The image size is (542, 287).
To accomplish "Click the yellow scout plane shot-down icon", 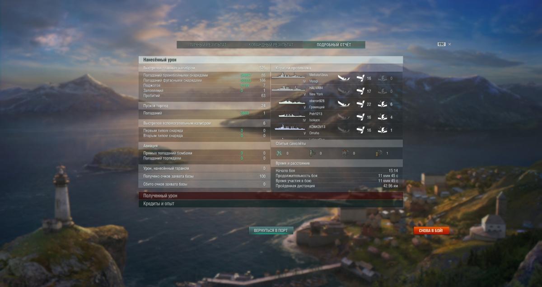I will 379,153.
